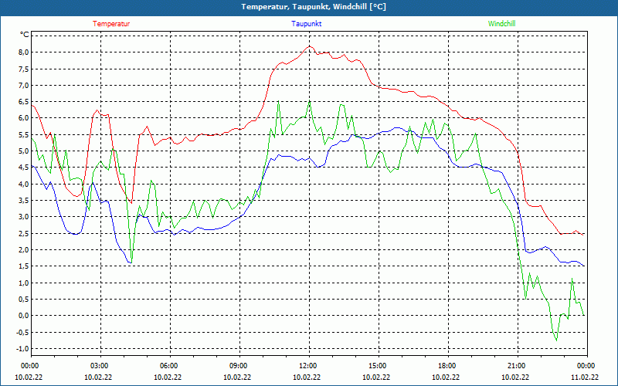Click the red temperature peak at 12:00
Image resolution: width=618 pixels, height=386 pixels.
[310, 46]
